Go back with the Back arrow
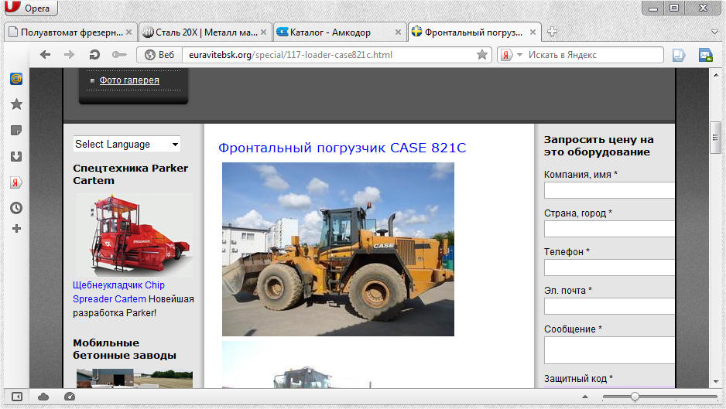The height and width of the screenshot is (409, 726). [x=45, y=55]
